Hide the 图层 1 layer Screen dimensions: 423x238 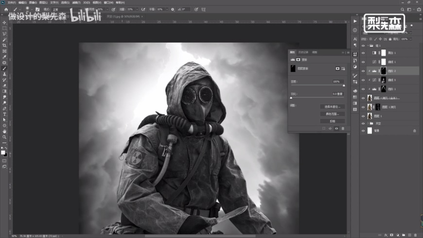(x=363, y=116)
